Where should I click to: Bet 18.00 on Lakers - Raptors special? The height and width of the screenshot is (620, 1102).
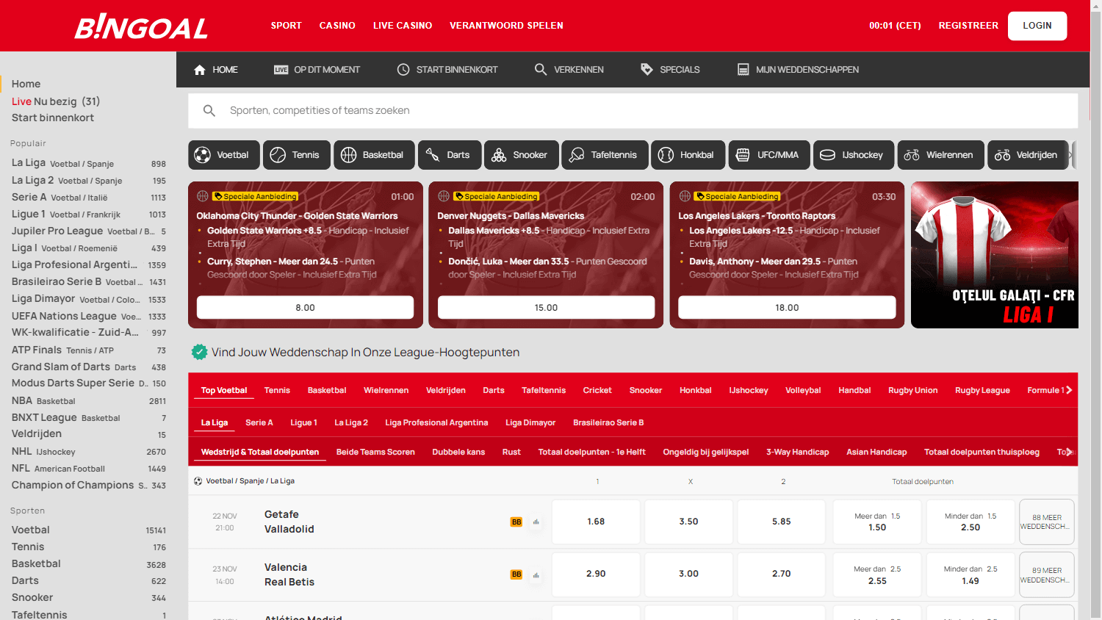(787, 308)
